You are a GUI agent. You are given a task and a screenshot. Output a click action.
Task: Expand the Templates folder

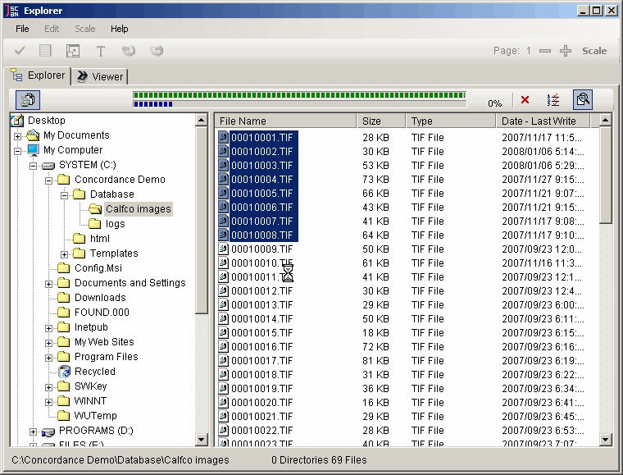click(x=64, y=254)
